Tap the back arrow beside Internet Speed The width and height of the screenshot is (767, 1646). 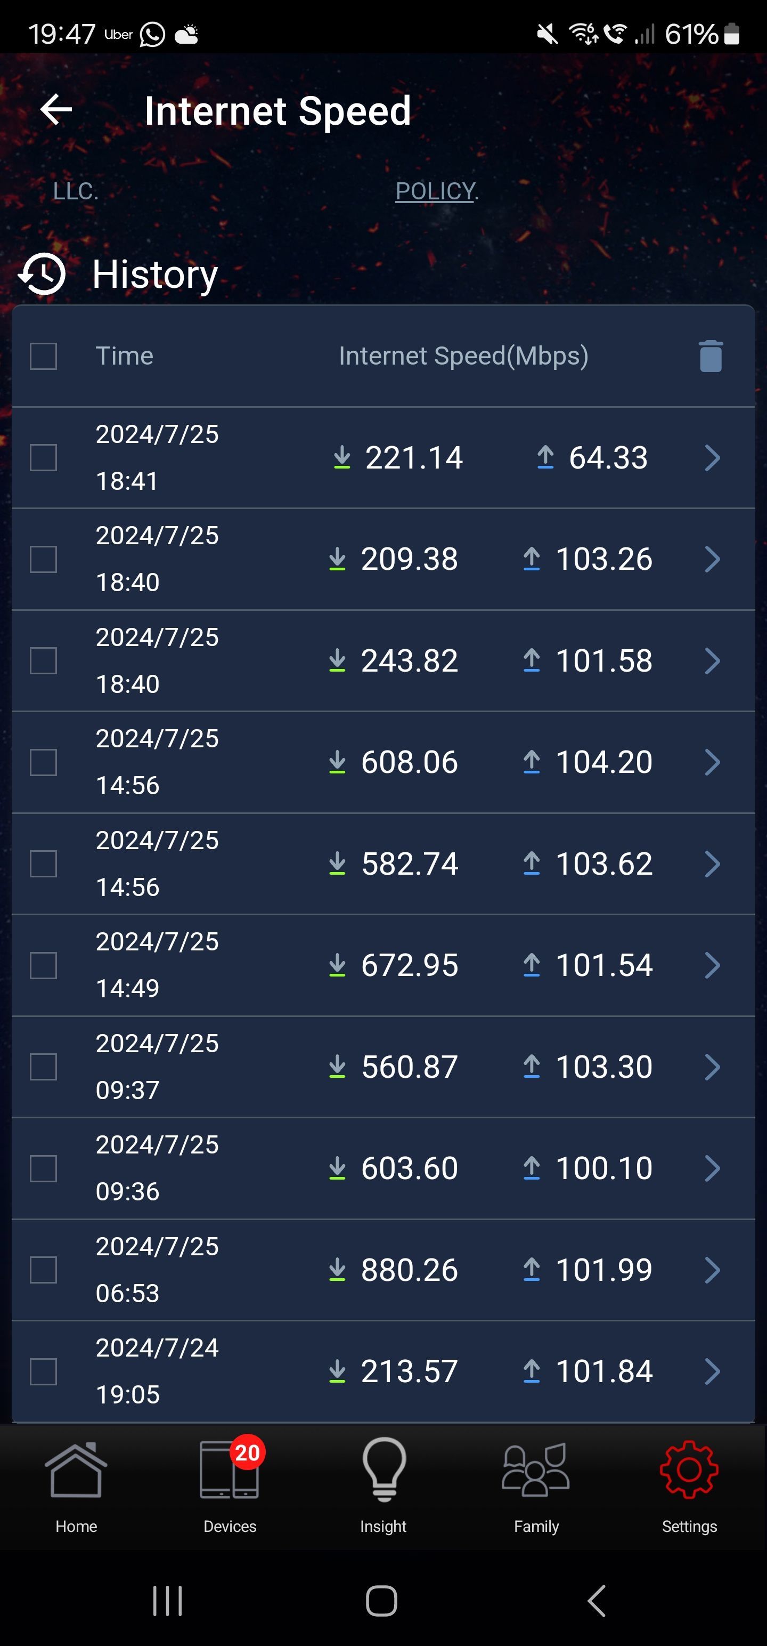[x=56, y=110]
